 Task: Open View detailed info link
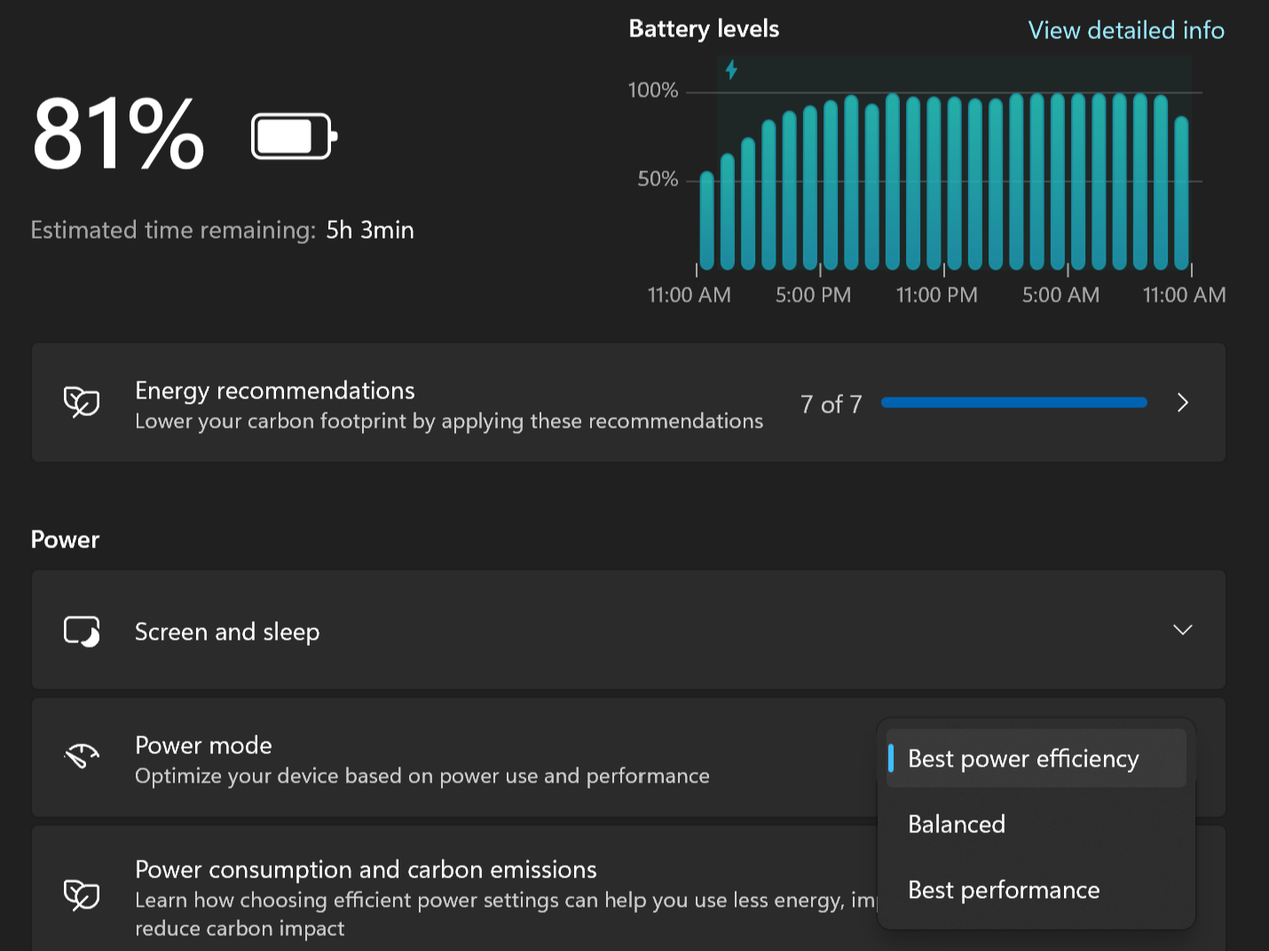click(x=1125, y=30)
